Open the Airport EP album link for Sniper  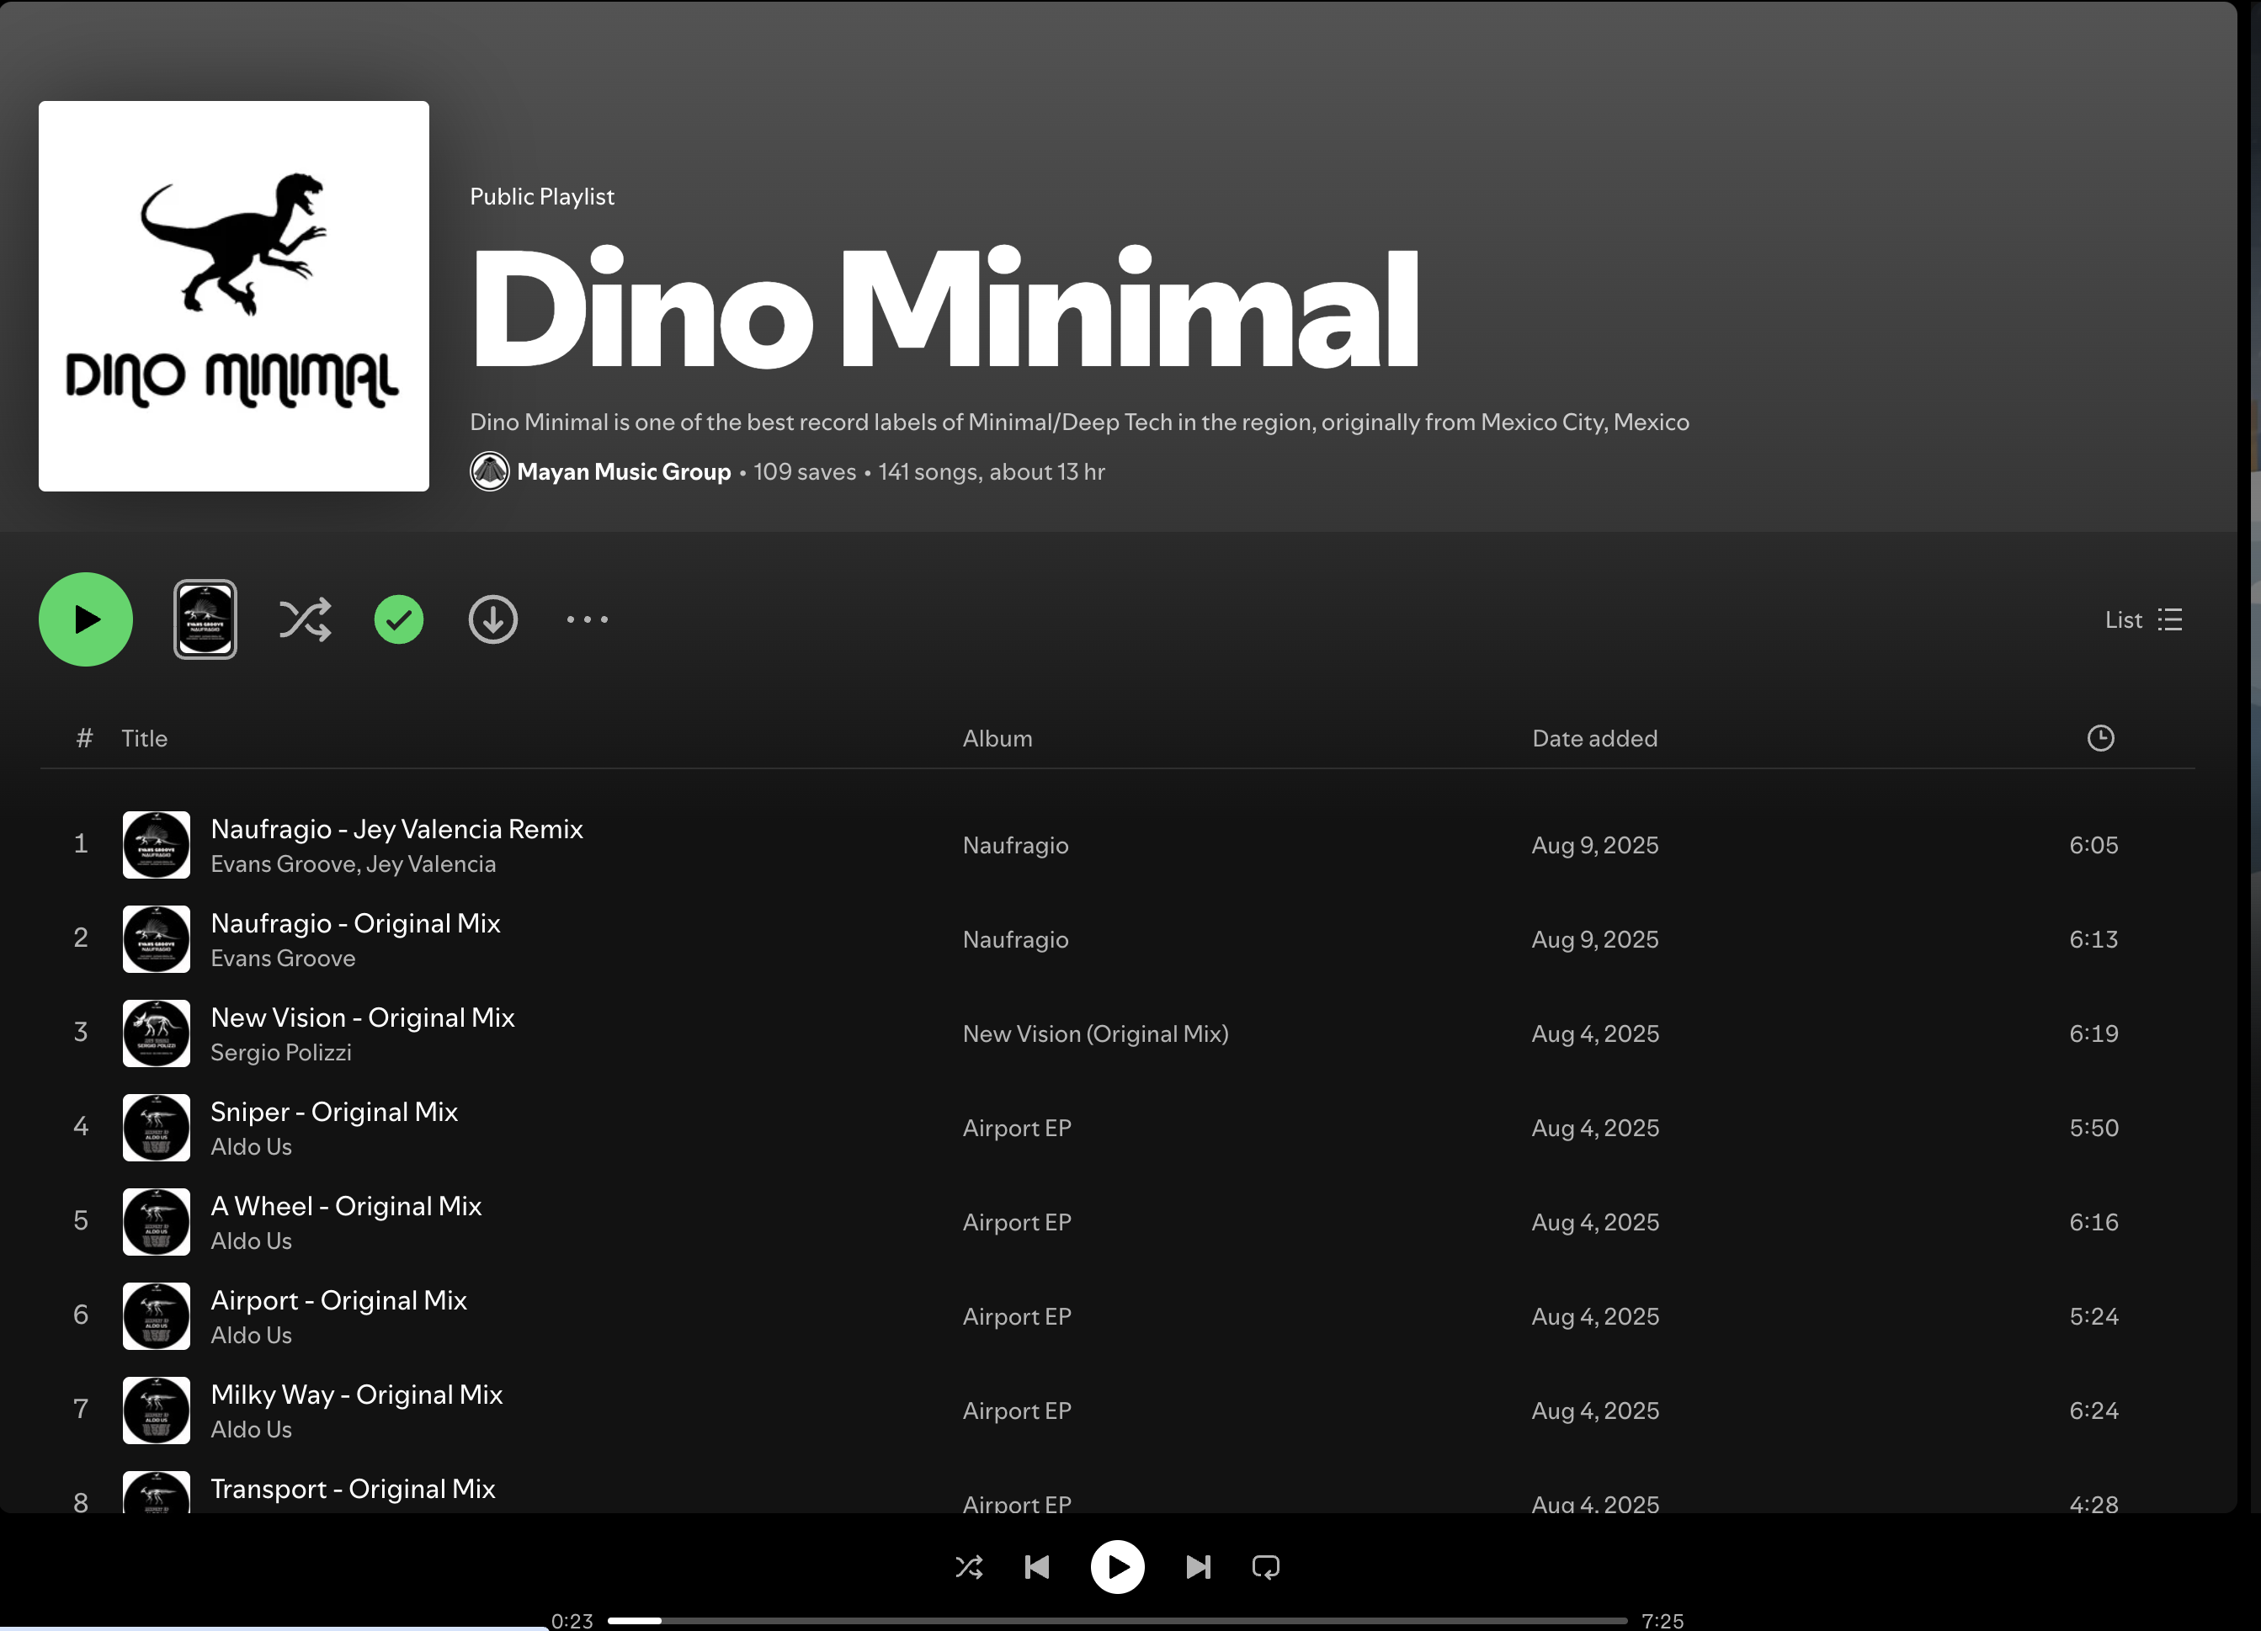click(x=1016, y=1128)
